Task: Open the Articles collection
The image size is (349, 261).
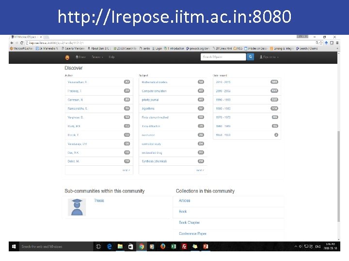Action: tap(185, 201)
